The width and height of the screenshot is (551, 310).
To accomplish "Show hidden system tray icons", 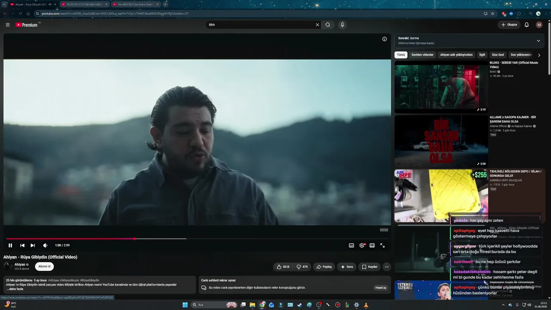I will (503, 305).
